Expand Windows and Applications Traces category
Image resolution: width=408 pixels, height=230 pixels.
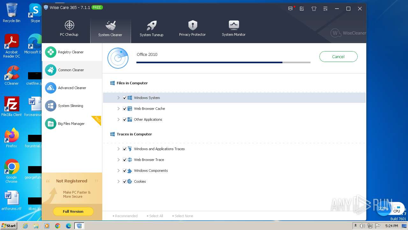click(118, 149)
